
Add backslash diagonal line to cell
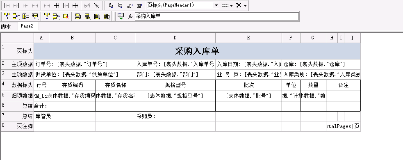[x=96, y=5]
